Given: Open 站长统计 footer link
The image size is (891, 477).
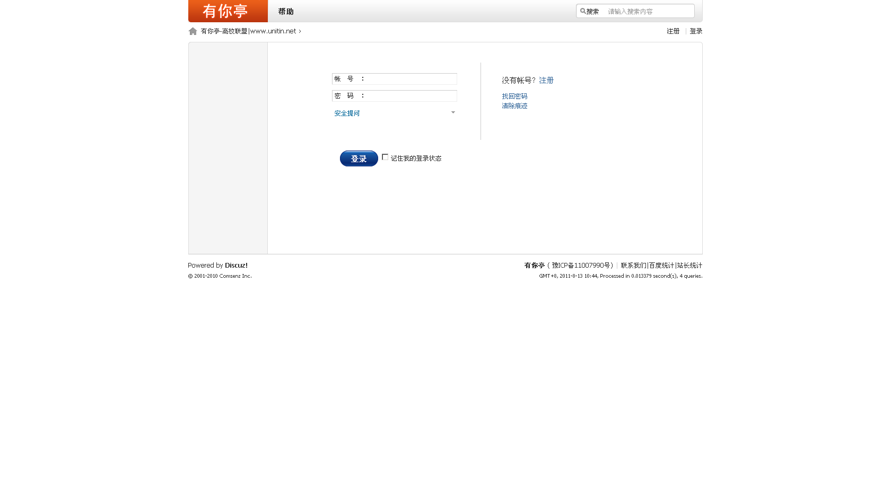Looking at the screenshot, I should pos(689,266).
